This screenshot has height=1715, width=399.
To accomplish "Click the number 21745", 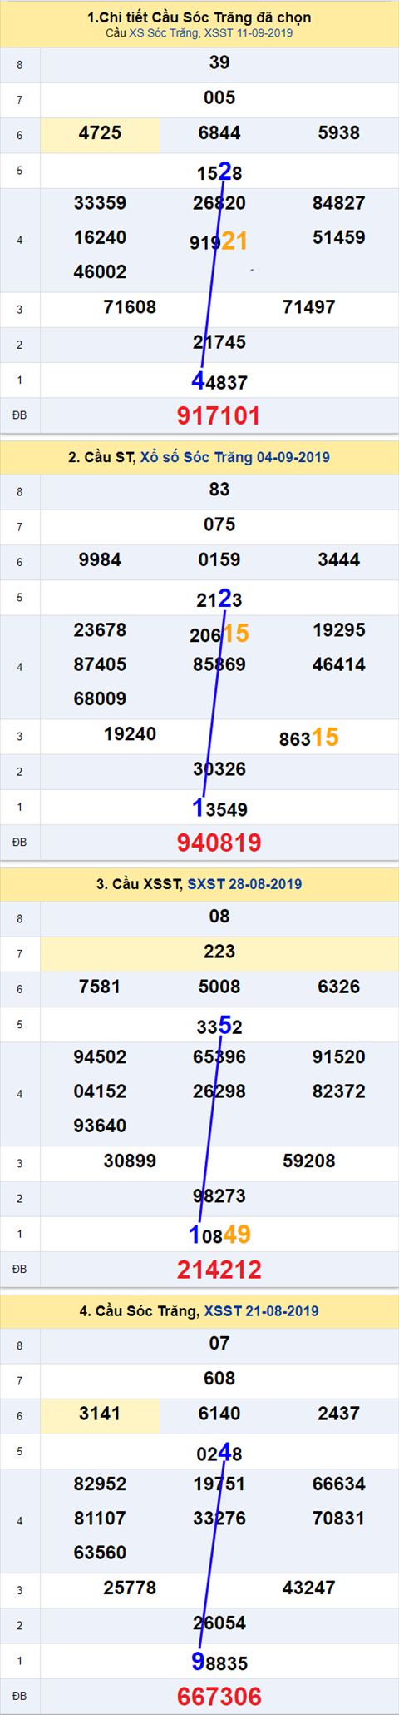I will [219, 342].
